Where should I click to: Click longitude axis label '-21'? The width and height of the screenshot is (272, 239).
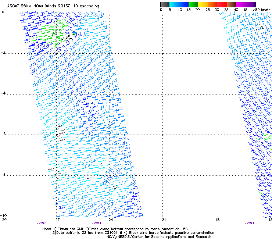tap(163, 220)
